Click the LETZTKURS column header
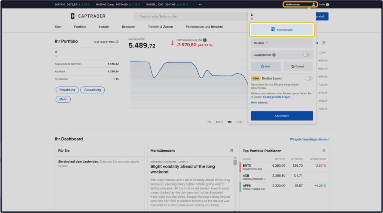Viewport: 383px width, 213px height. coord(297,159)
